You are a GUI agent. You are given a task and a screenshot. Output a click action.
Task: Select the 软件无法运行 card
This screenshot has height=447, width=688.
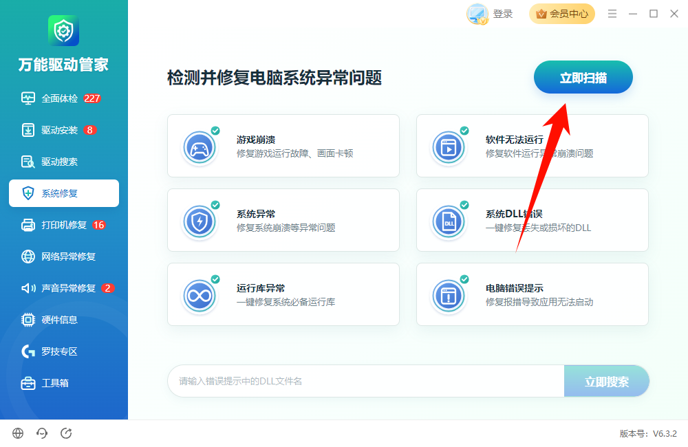533,146
